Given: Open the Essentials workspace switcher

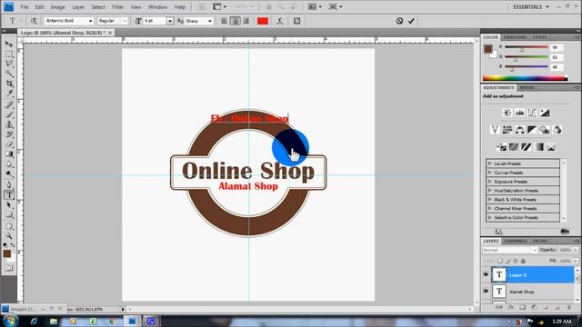Looking at the screenshot, I should (x=531, y=7).
